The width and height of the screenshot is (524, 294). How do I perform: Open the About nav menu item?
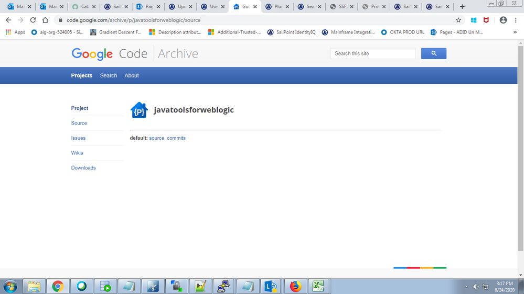pyautogui.click(x=132, y=75)
